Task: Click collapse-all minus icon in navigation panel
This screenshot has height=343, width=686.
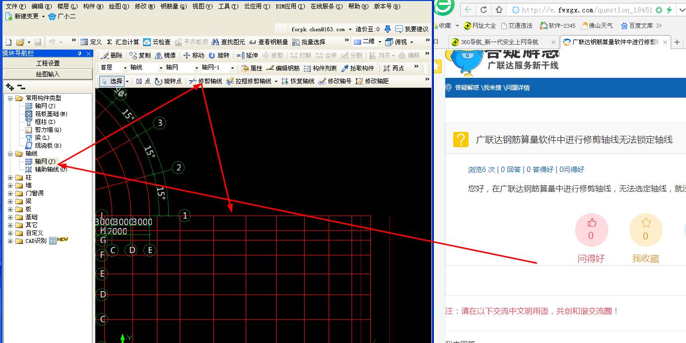Action: (21, 87)
